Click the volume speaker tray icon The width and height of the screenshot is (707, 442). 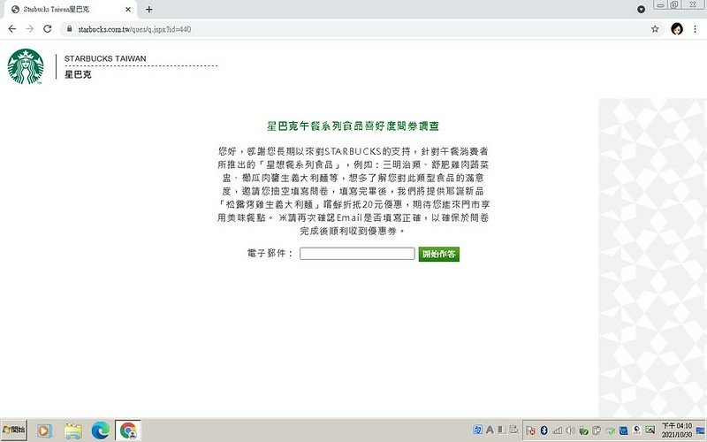[570, 431]
